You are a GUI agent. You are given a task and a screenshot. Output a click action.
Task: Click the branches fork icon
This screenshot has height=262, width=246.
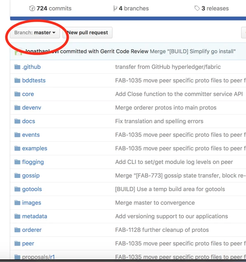pos(115,8)
